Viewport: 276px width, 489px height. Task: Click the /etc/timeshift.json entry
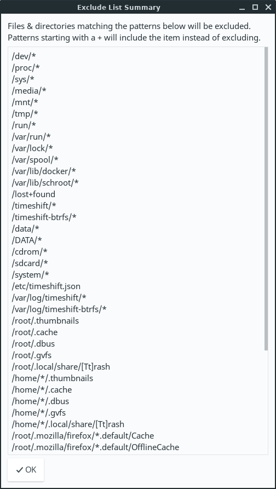click(46, 286)
